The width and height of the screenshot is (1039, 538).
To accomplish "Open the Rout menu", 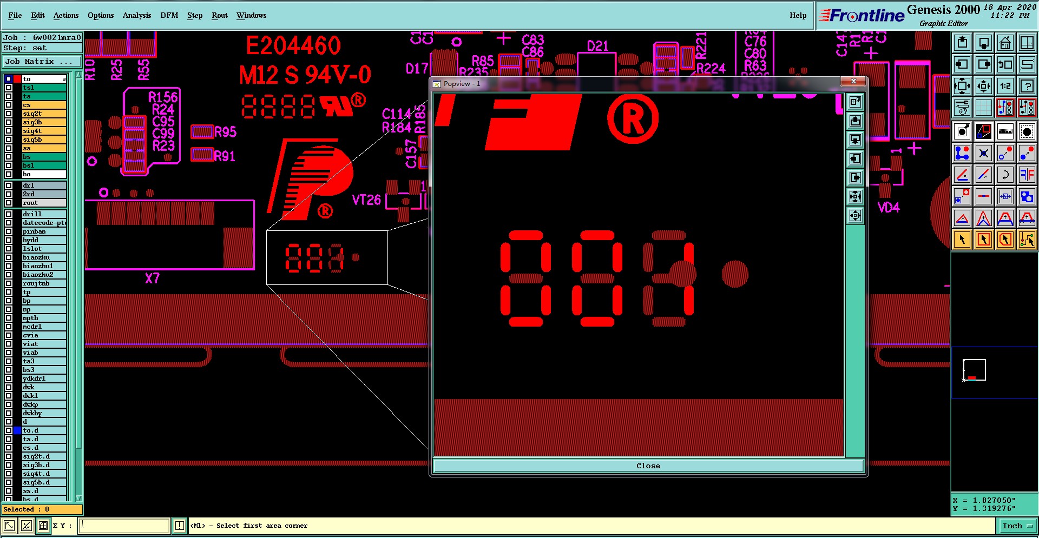I will tap(220, 15).
